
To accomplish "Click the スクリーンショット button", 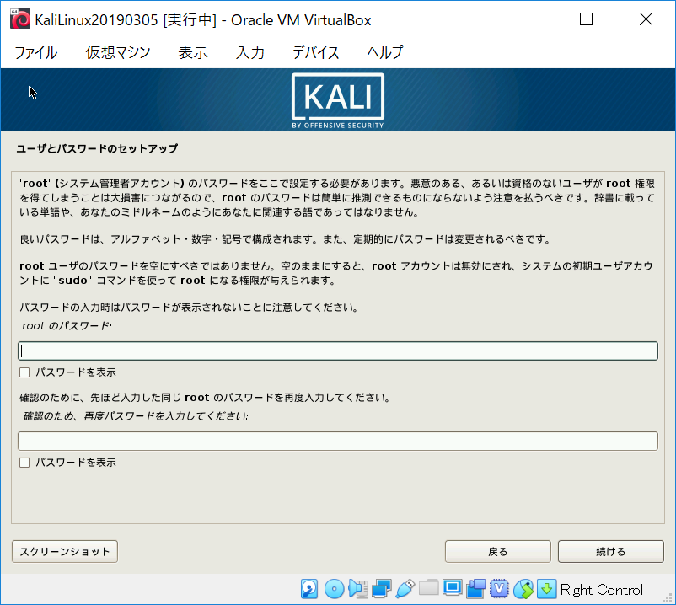I will [65, 552].
